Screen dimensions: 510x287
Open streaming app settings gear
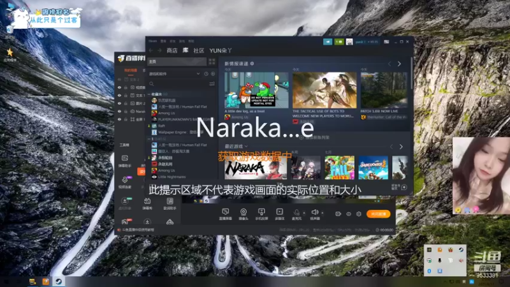(x=359, y=214)
